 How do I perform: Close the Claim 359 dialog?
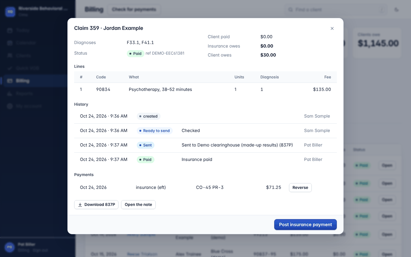(x=332, y=28)
